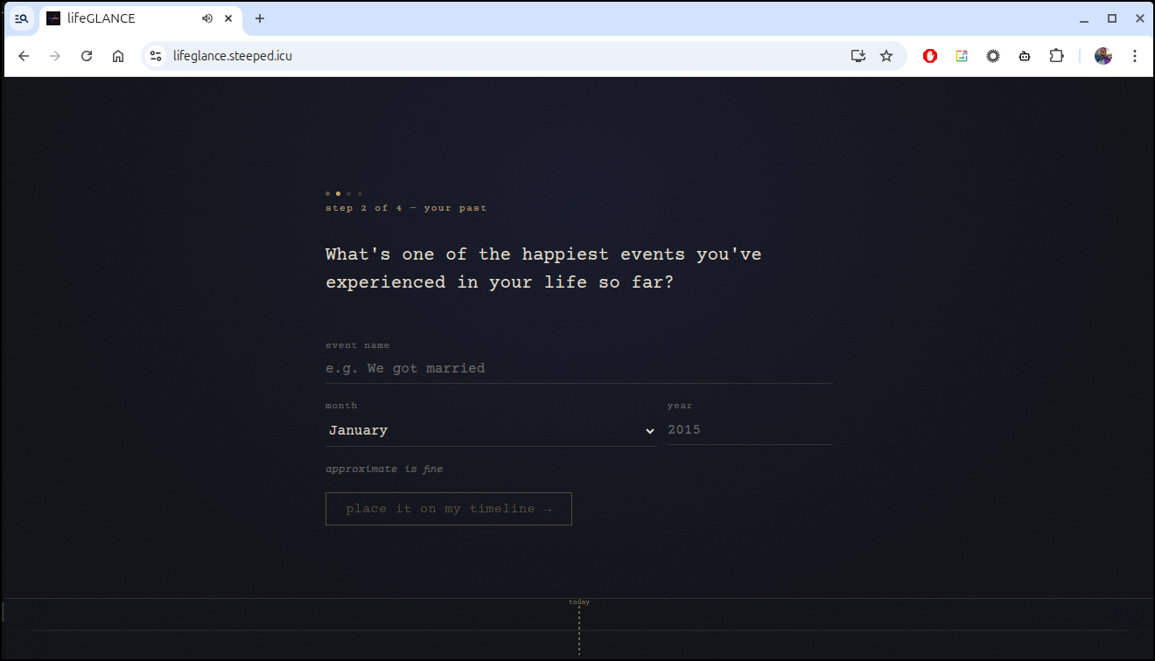Click the 'month' field label
Screen dimensions: 1155x661
tap(341, 406)
